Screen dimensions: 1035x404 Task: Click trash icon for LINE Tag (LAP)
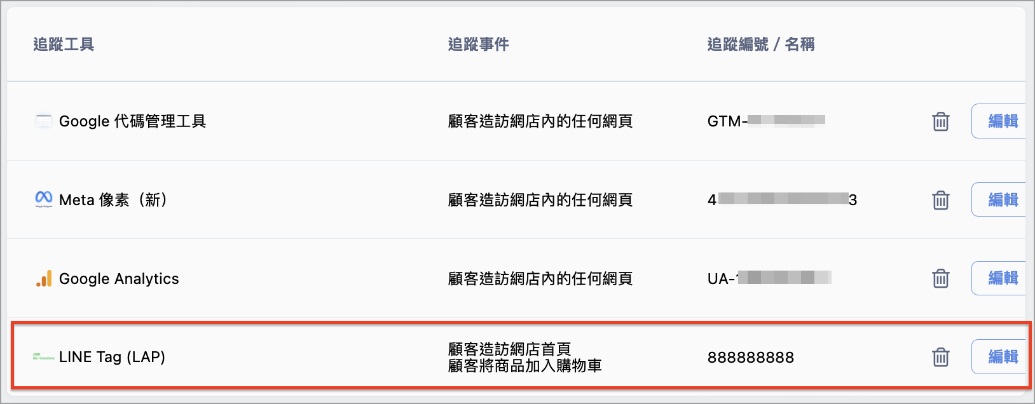(x=941, y=357)
